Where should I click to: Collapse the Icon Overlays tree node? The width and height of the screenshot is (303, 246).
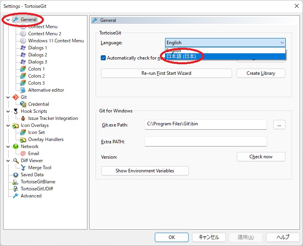click(8, 125)
